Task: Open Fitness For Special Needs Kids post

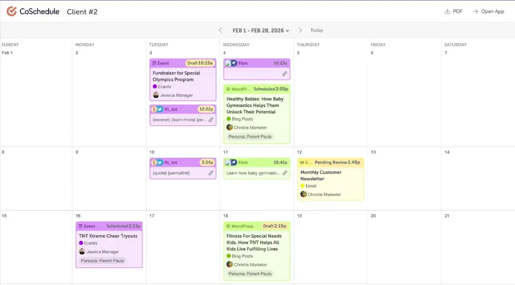Action: (254, 242)
